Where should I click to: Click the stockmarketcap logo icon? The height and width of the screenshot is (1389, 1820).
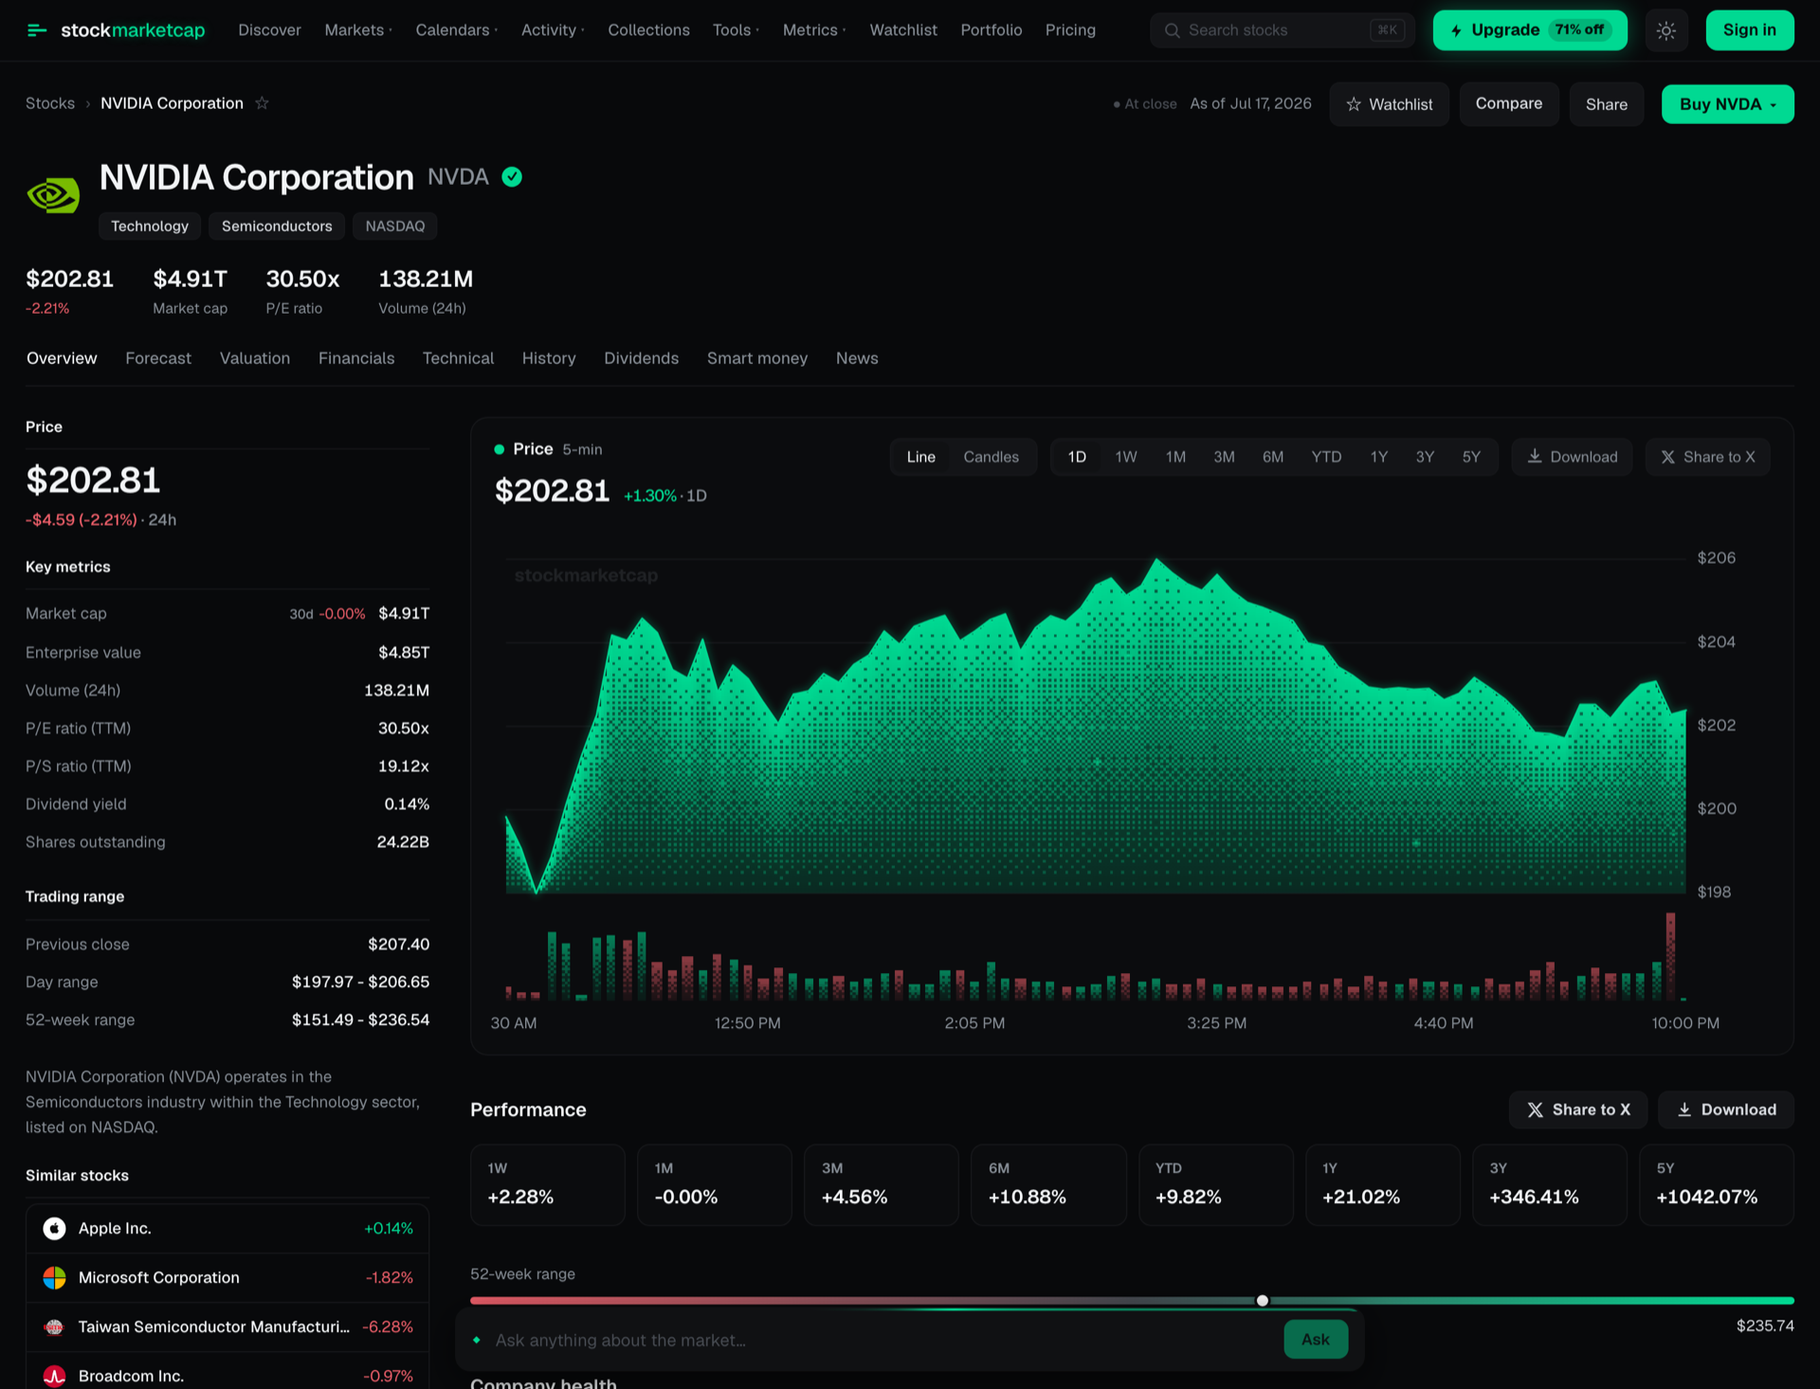click(37, 30)
